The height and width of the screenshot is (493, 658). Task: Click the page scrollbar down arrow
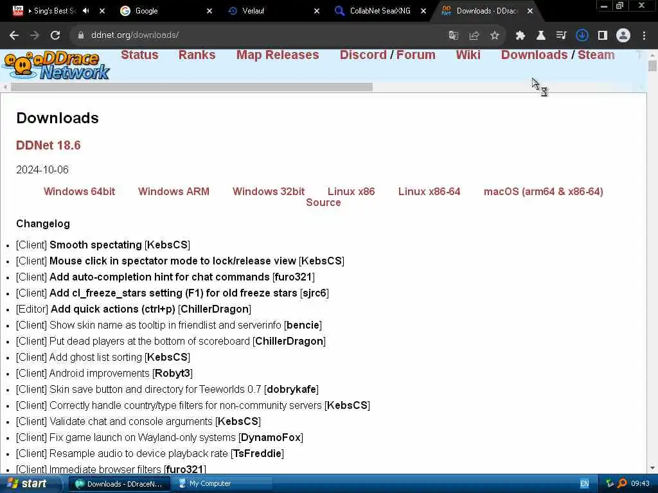pos(652,468)
